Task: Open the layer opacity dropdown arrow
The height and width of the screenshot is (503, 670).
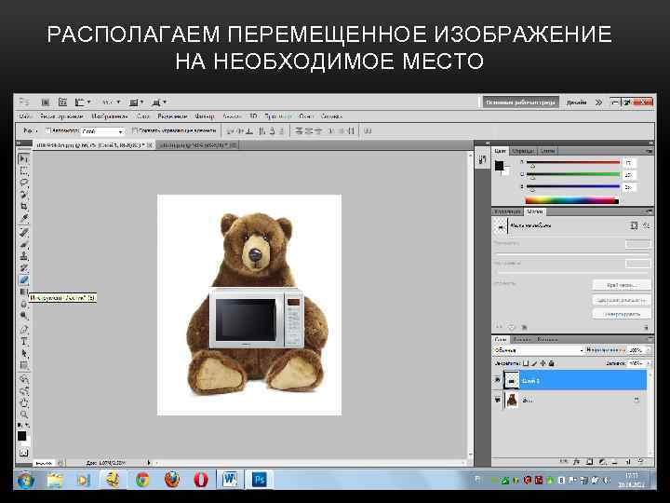Action: point(649,350)
